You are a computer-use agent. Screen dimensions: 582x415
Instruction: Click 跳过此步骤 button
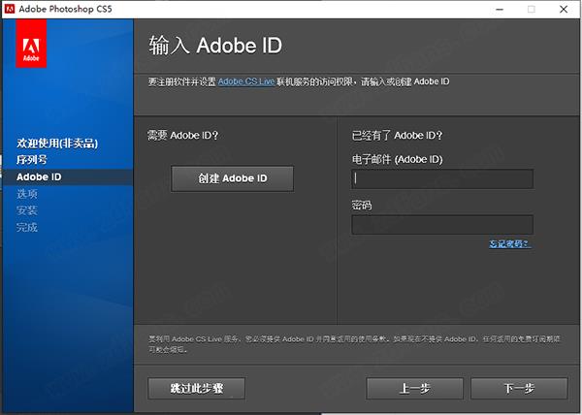pyautogui.click(x=196, y=388)
